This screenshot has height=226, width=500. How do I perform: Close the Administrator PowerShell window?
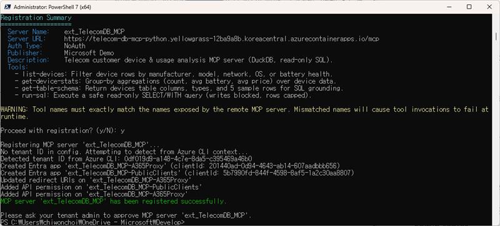pyautogui.click(x=489, y=7)
